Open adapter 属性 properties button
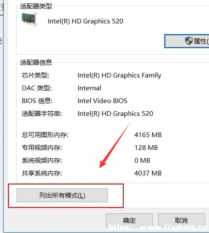Image resolution: width=209 pixels, height=233 pixels. pyautogui.click(x=187, y=41)
